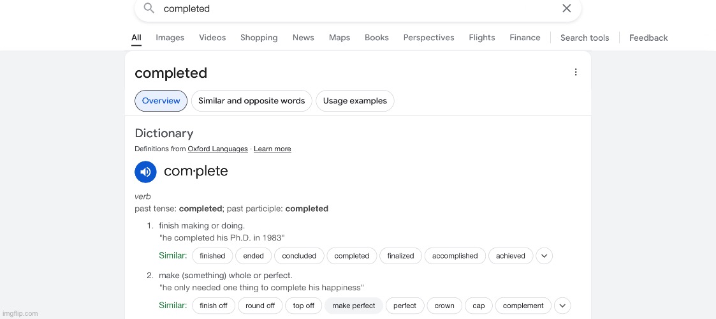Select the Overview chip
716x319 pixels.
click(161, 101)
